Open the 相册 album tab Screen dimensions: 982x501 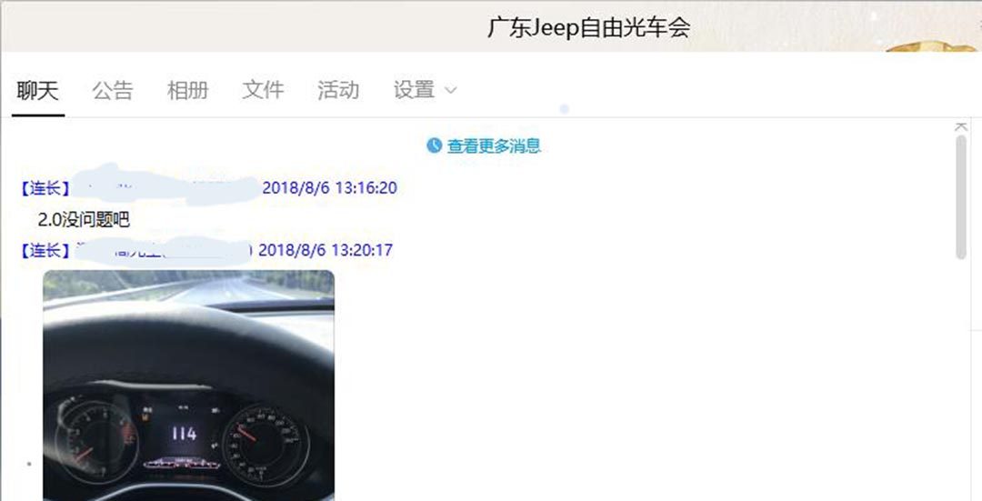point(187,90)
